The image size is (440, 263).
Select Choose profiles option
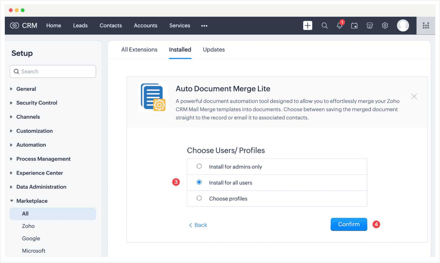(x=199, y=198)
